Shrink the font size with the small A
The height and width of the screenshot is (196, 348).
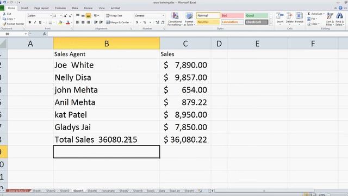(x=70, y=16)
